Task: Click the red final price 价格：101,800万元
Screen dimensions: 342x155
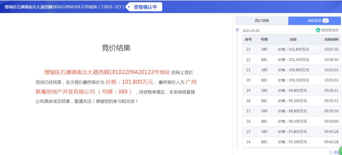Action: (130, 82)
